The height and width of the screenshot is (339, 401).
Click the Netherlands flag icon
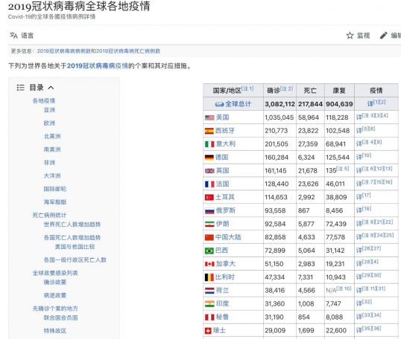tap(209, 291)
